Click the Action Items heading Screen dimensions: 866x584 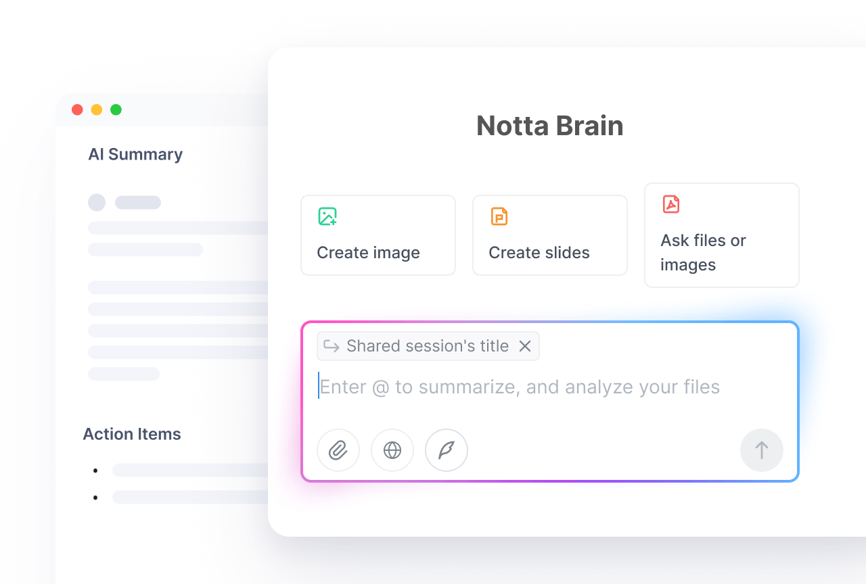(x=132, y=434)
